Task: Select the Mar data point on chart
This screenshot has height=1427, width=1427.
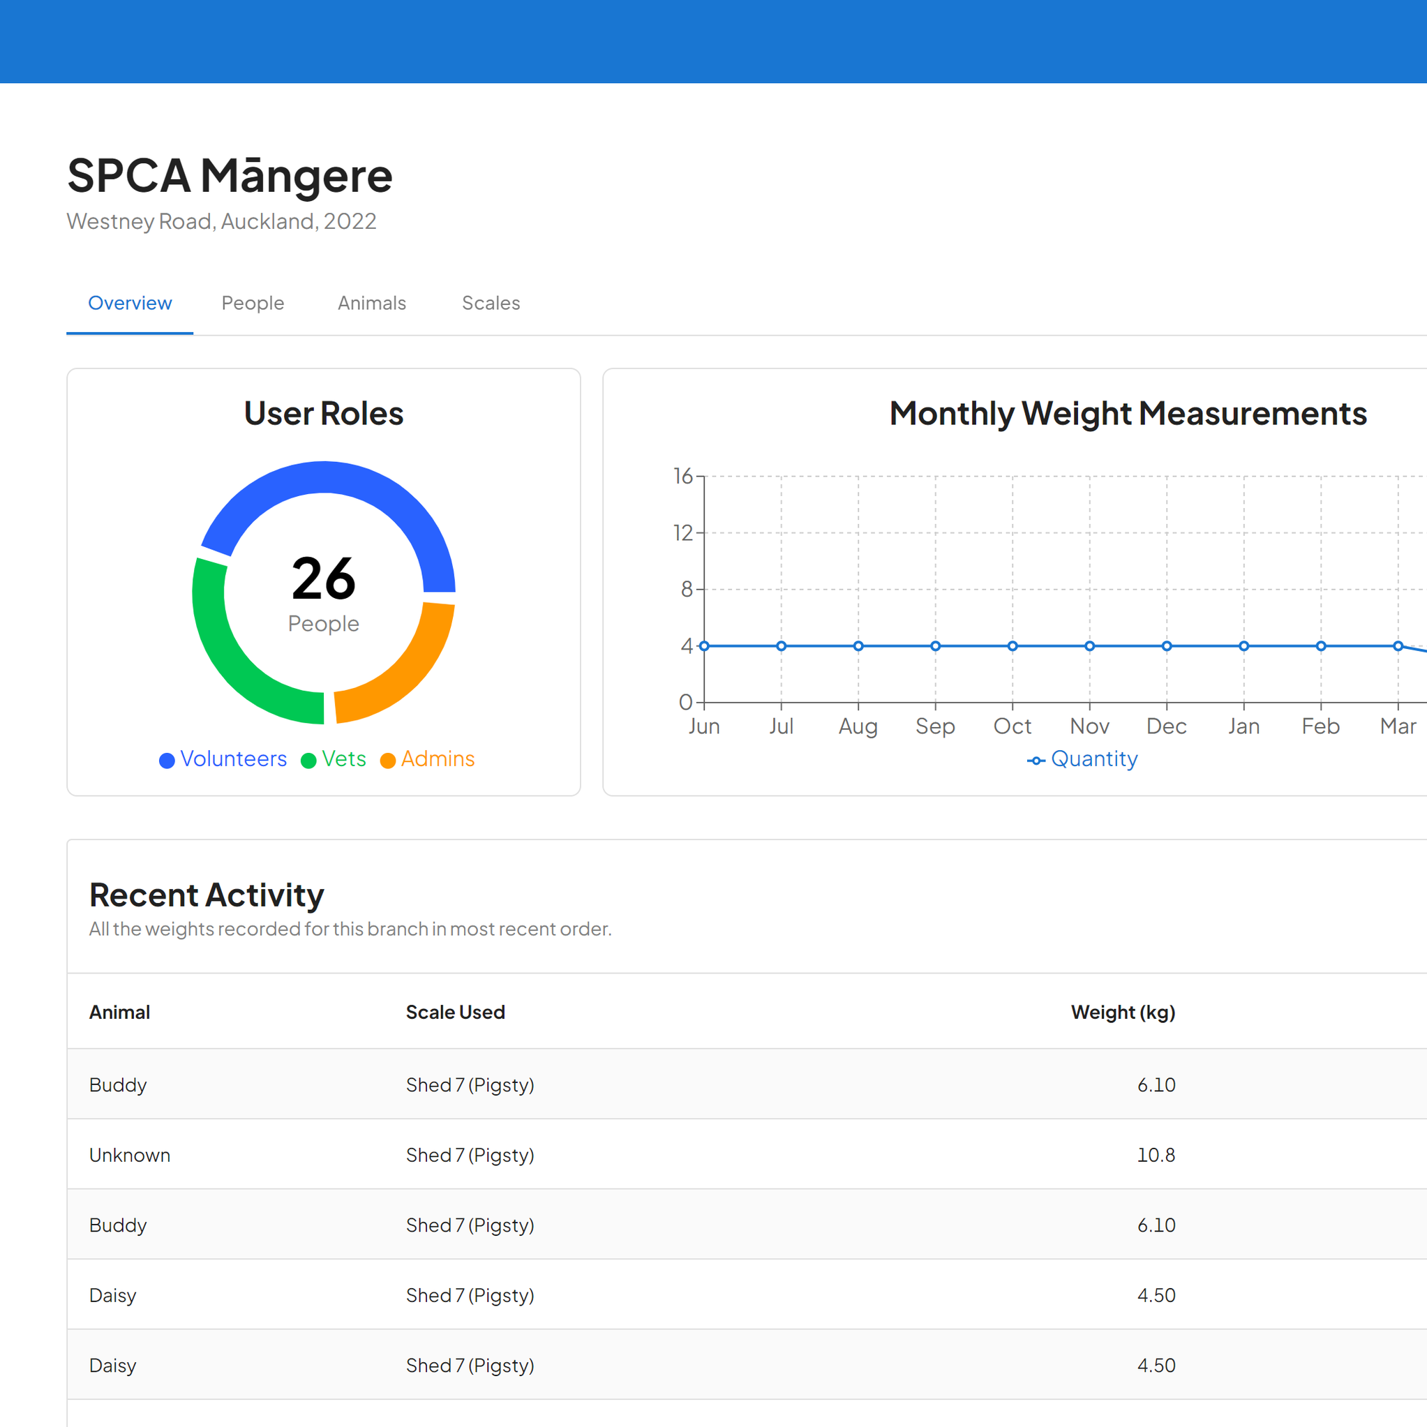Action: 1398,646
